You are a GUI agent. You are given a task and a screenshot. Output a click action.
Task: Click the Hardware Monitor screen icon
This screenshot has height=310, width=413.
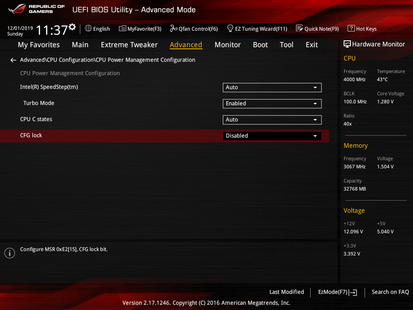point(347,44)
